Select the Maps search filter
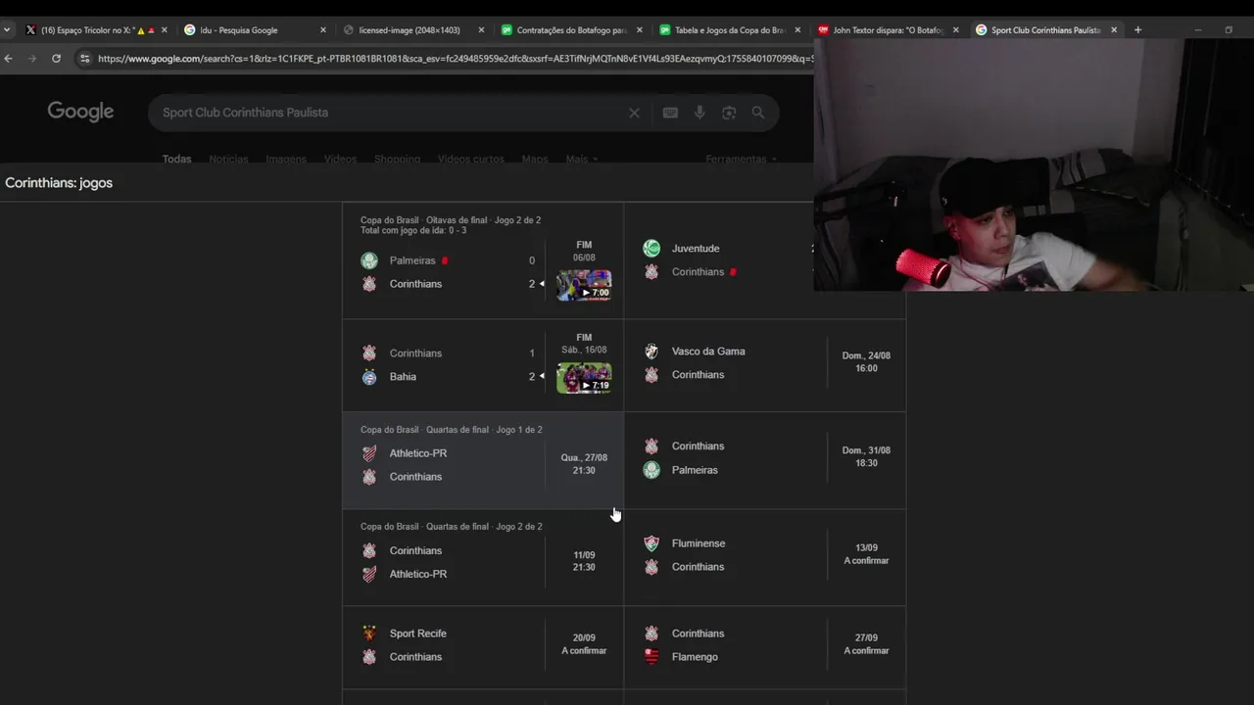The width and height of the screenshot is (1254, 705). (x=535, y=159)
